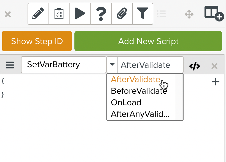Image resolution: width=226 pixels, height=162 pixels.
Task: Pick the AfterAnyValid... list option
Action: pyautogui.click(x=140, y=114)
